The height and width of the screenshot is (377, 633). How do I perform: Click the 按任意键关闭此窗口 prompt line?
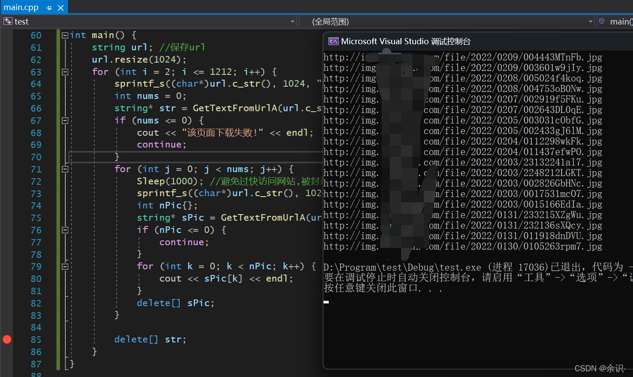(383, 288)
